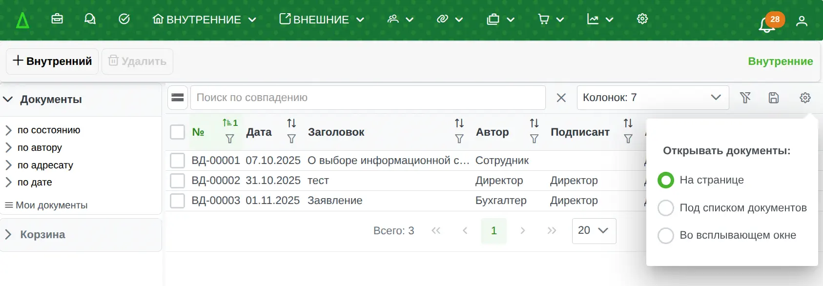The width and height of the screenshot is (823, 286).
Task: Click the 'Поиск по совпадению' search field
Action: (x=368, y=98)
